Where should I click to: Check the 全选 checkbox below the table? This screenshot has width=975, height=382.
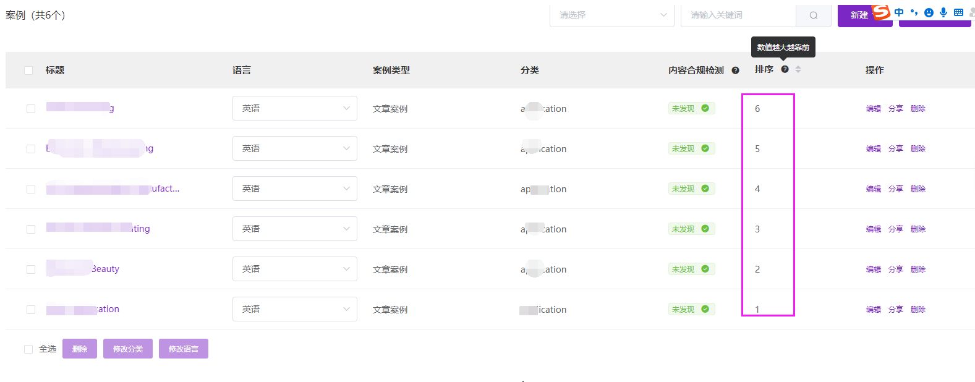pos(28,349)
